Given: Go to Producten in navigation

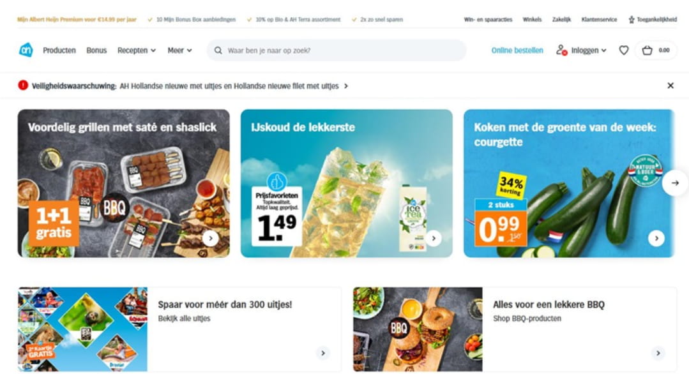Looking at the screenshot, I should [x=59, y=50].
